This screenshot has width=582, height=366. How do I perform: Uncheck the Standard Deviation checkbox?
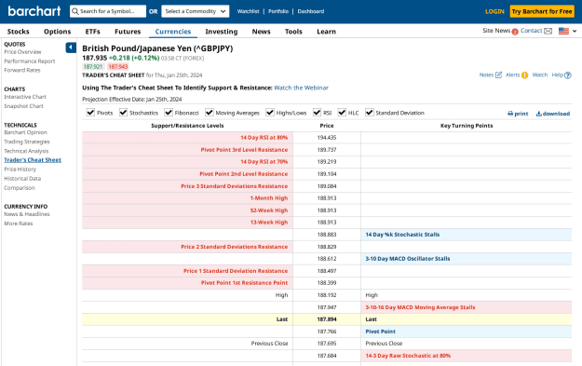[x=370, y=113]
